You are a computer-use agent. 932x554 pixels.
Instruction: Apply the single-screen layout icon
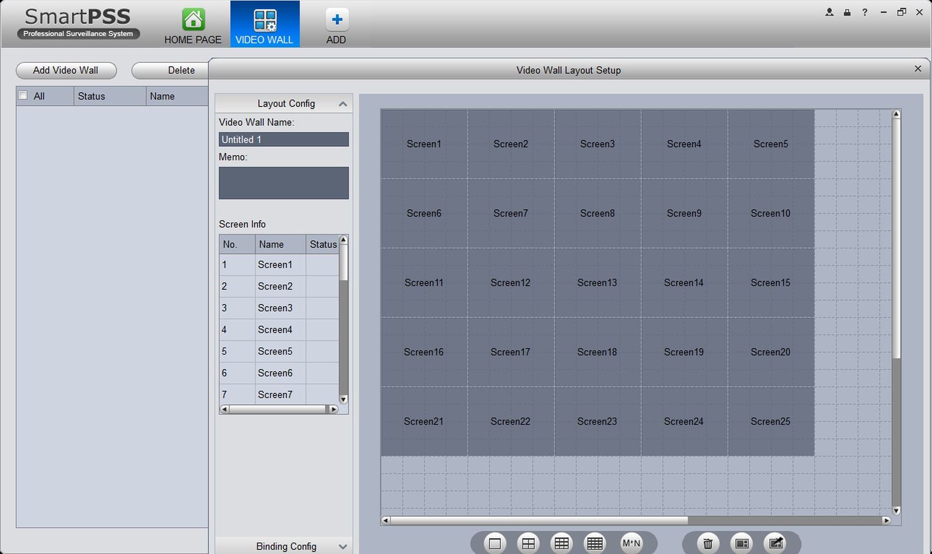pos(495,544)
